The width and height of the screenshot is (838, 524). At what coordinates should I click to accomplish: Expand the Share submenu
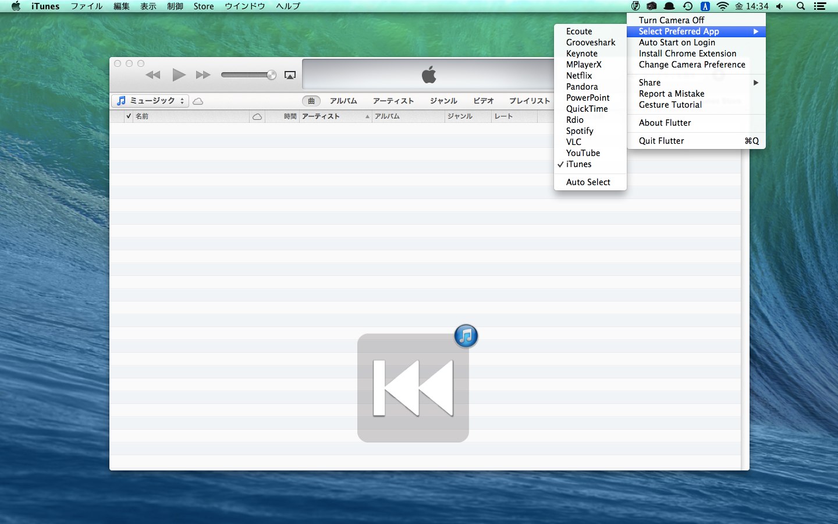pyautogui.click(x=696, y=83)
